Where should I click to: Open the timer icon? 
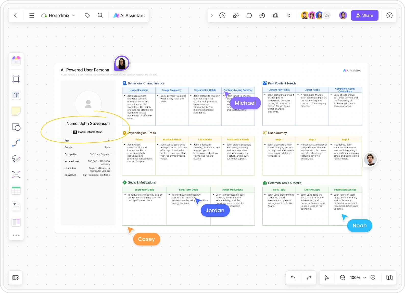coord(262,16)
